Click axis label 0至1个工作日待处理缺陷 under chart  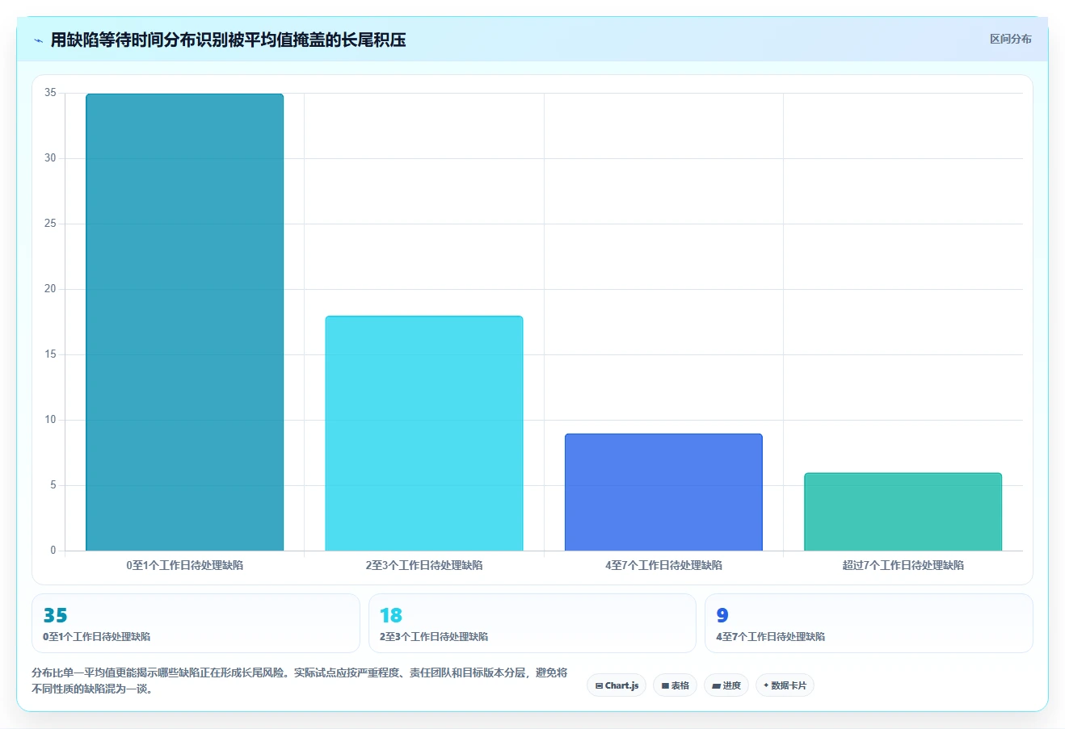(184, 565)
